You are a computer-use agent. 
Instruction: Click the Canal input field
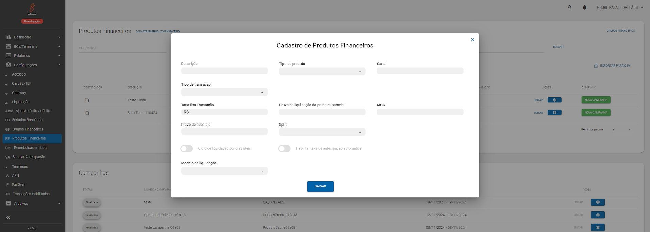(420, 71)
